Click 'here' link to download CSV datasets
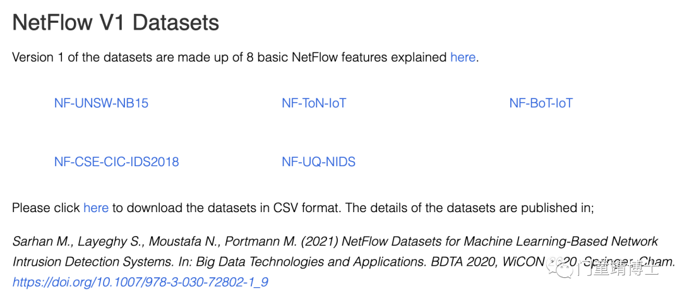 point(96,208)
